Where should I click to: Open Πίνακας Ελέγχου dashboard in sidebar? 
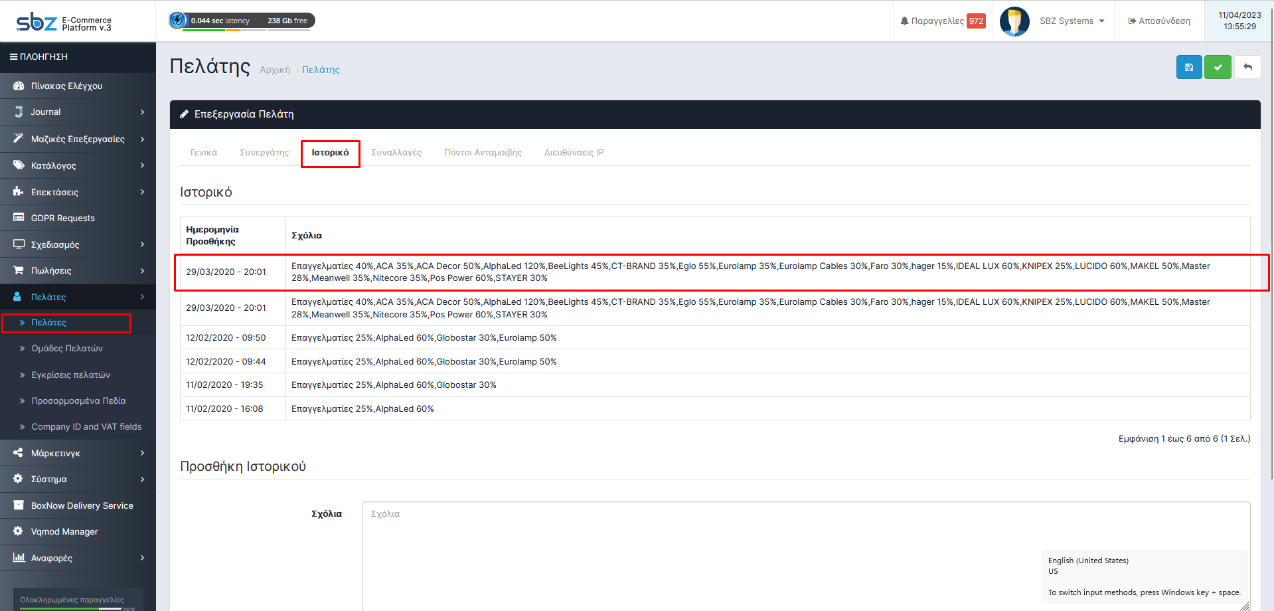point(66,86)
